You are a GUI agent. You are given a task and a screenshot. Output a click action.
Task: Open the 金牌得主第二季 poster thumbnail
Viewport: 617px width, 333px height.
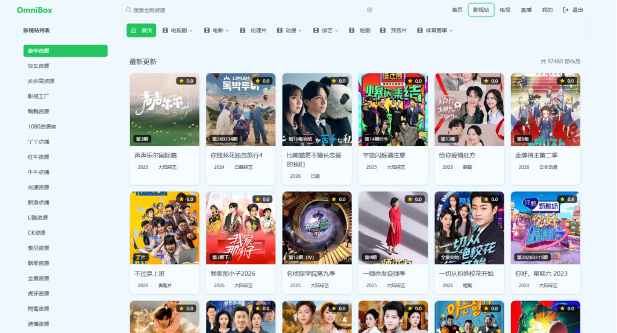point(545,110)
